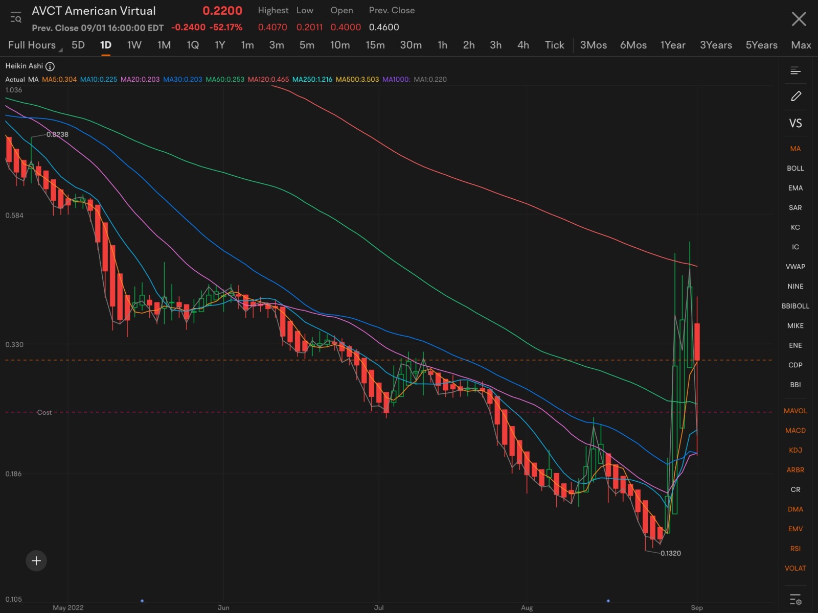The width and height of the screenshot is (818, 613).
Task: Toggle the DMA sub-indicator
Action: point(796,509)
